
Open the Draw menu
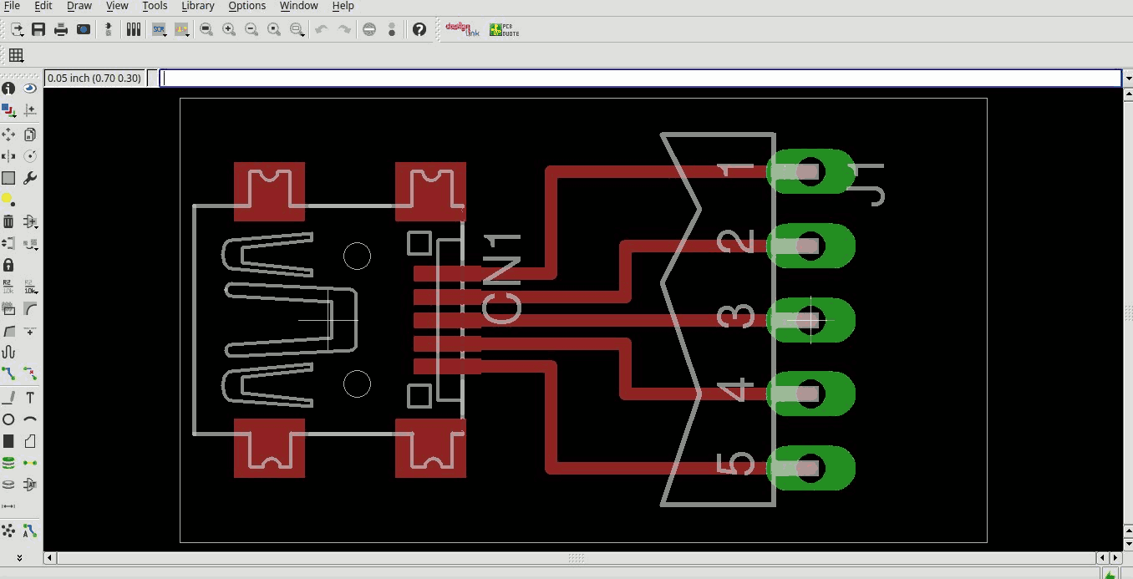pos(79,6)
